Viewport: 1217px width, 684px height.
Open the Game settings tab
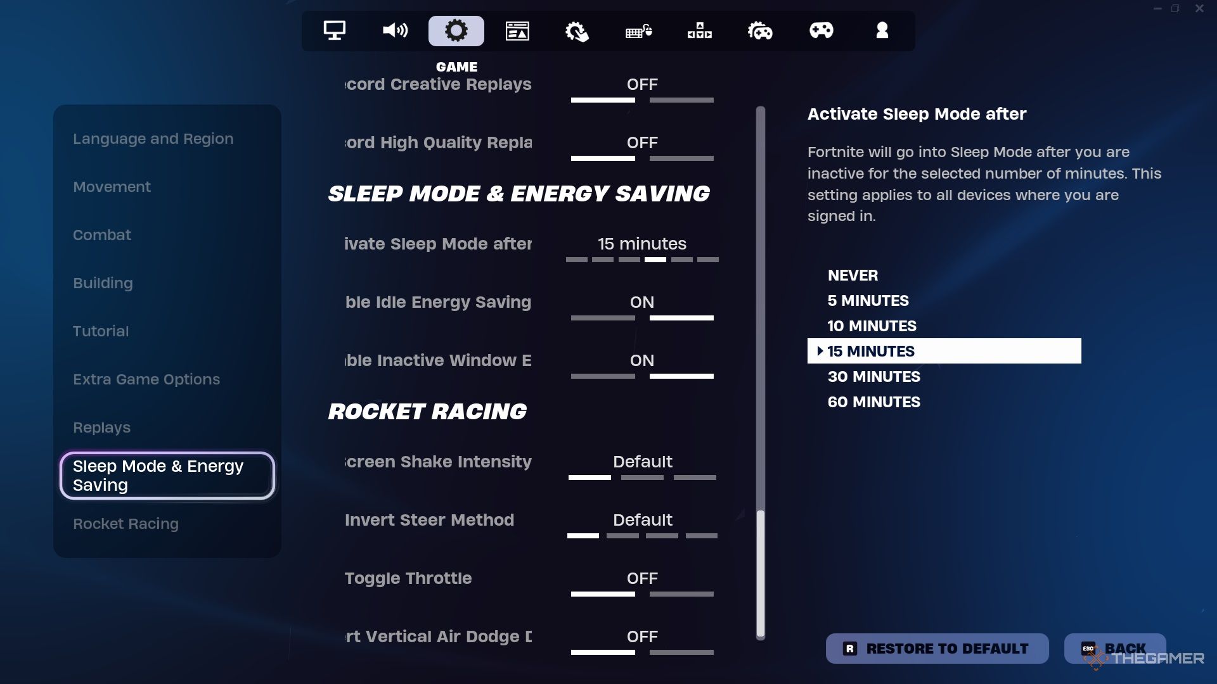pyautogui.click(x=456, y=30)
